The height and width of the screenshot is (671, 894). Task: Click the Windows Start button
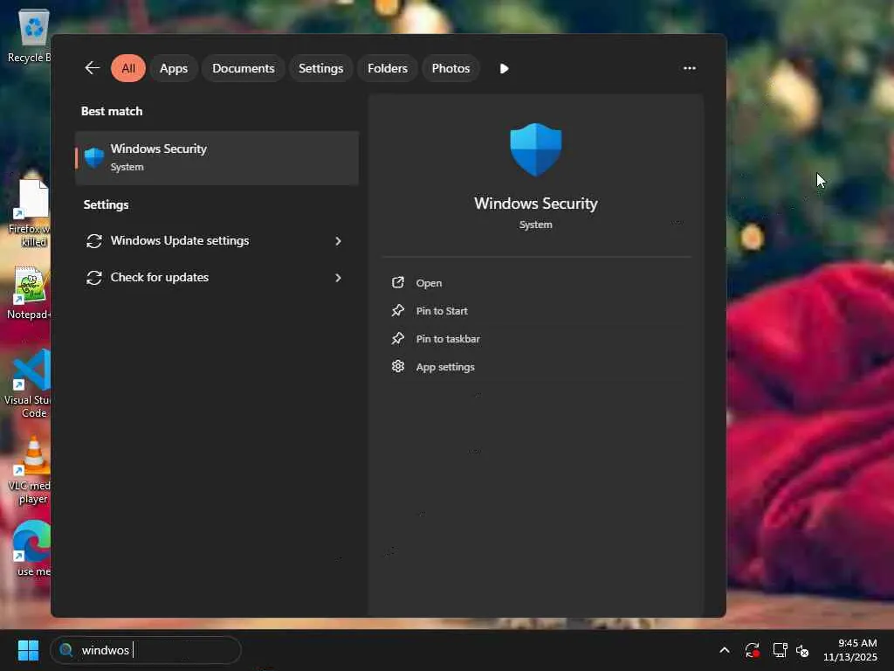click(x=28, y=650)
